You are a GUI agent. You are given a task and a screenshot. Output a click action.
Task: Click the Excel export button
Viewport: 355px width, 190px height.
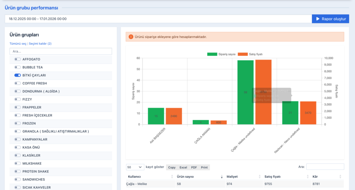[183, 167]
